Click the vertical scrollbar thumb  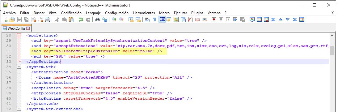(332, 50)
